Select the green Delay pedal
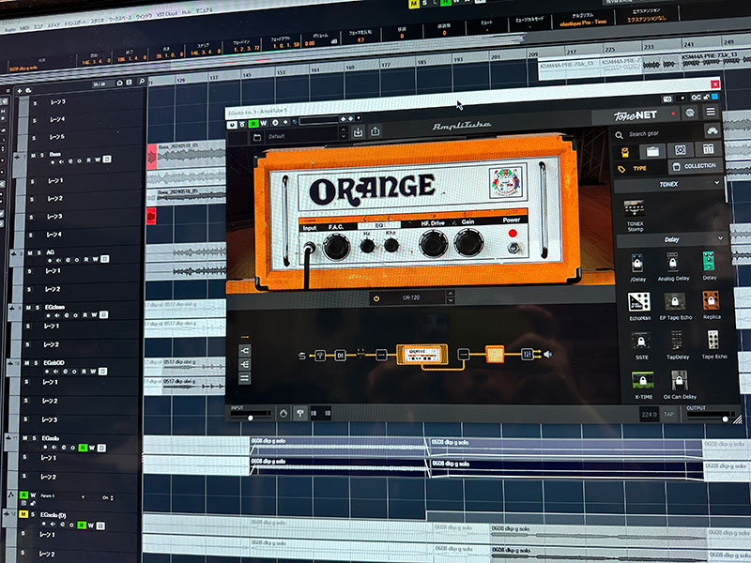This screenshot has width=751, height=563. tap(709, 266)
